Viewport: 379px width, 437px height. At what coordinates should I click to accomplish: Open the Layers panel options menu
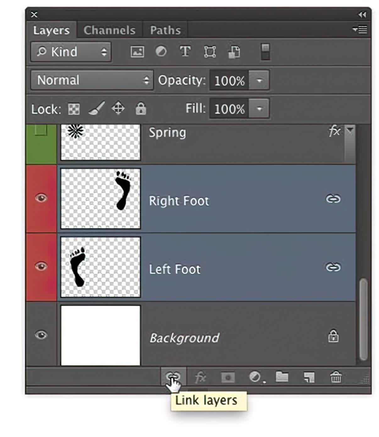click(360, 30)
